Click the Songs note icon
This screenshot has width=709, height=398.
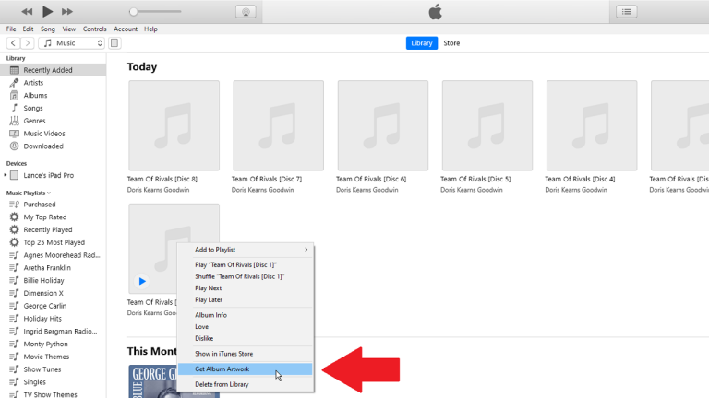point(15,108)
